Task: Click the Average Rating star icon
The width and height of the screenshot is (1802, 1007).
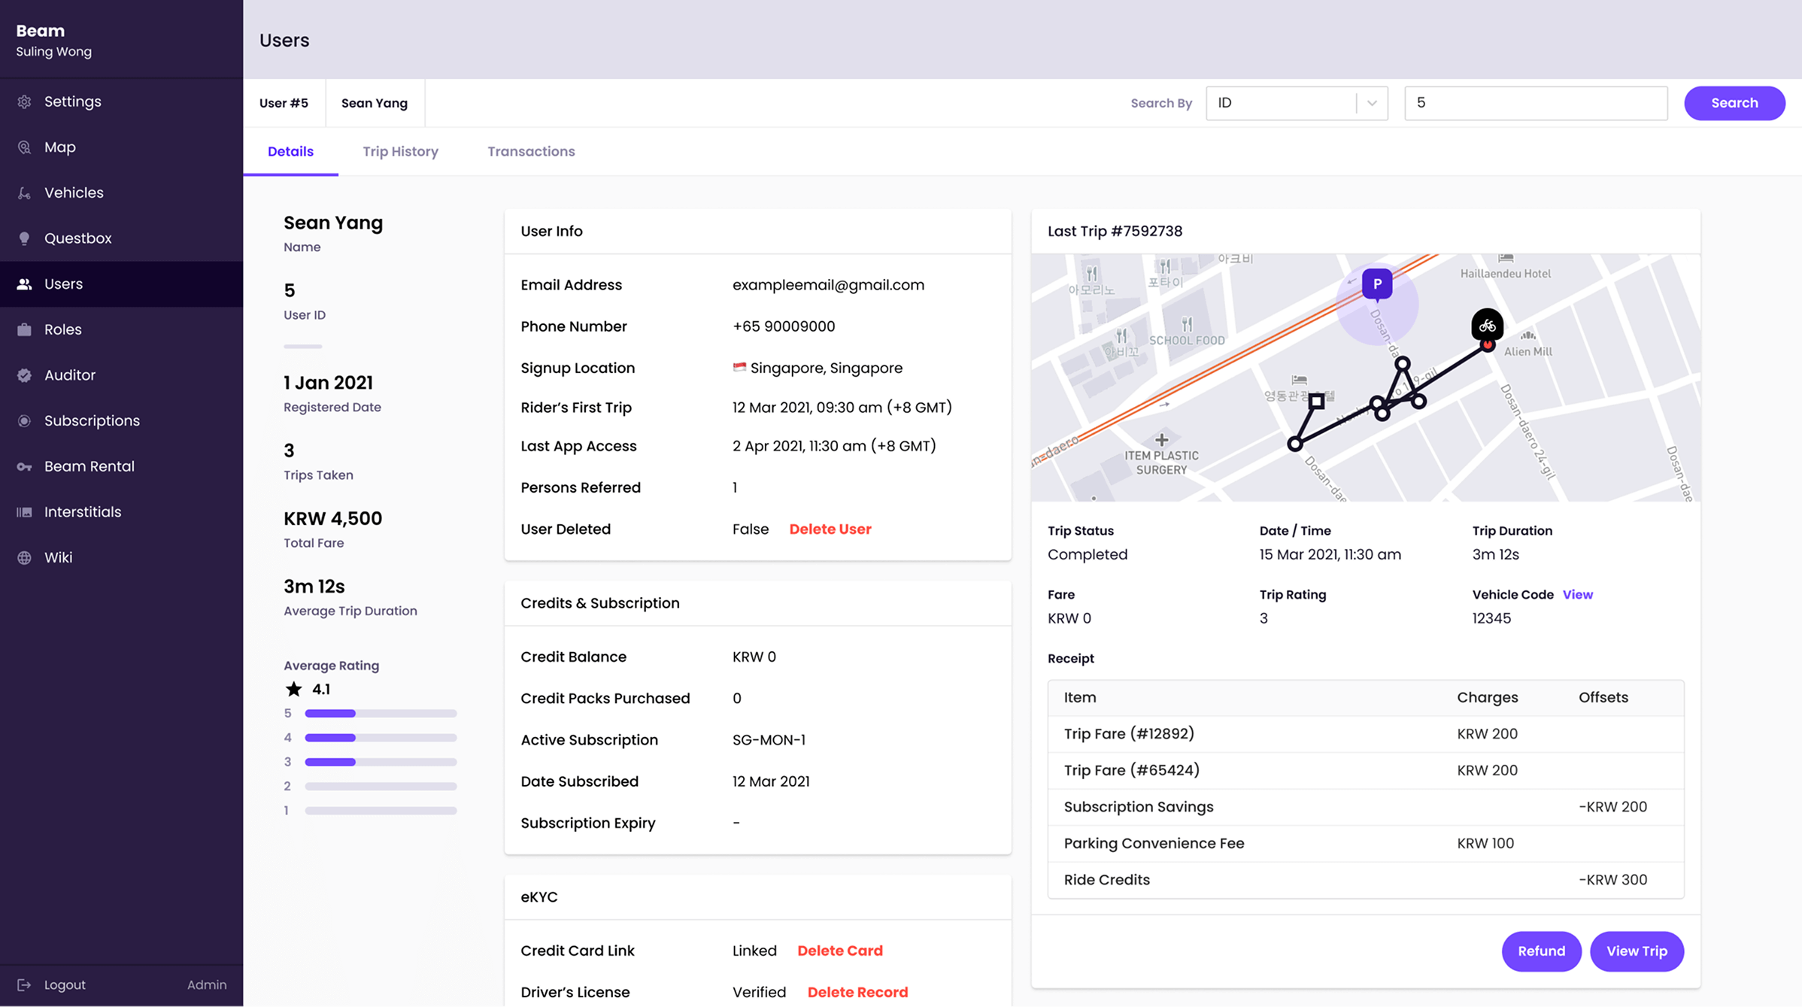Action: pyautogui.click(x=293, y=689)
